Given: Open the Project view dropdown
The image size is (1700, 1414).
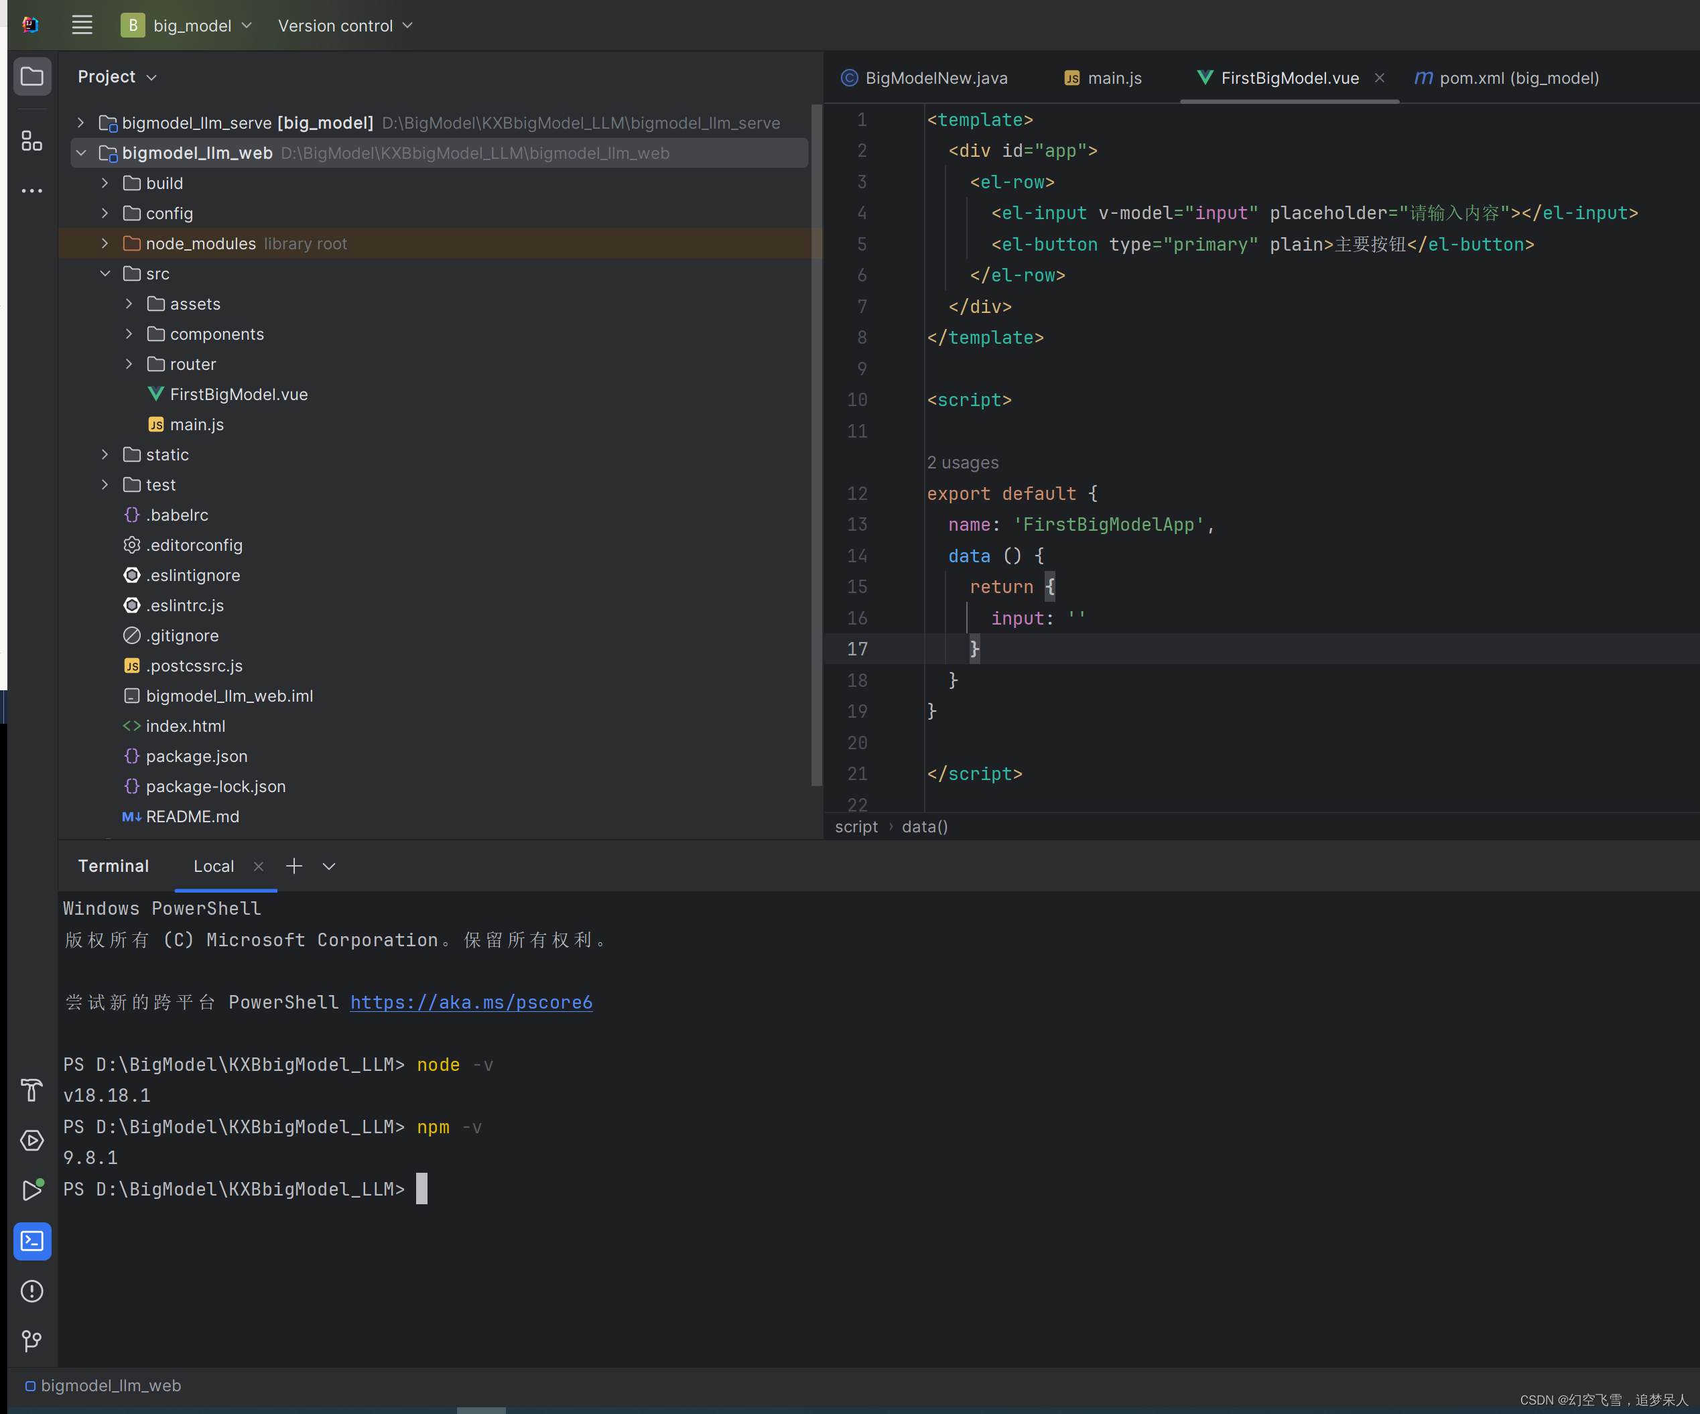Looking at the screenshot, I should 117,77.
